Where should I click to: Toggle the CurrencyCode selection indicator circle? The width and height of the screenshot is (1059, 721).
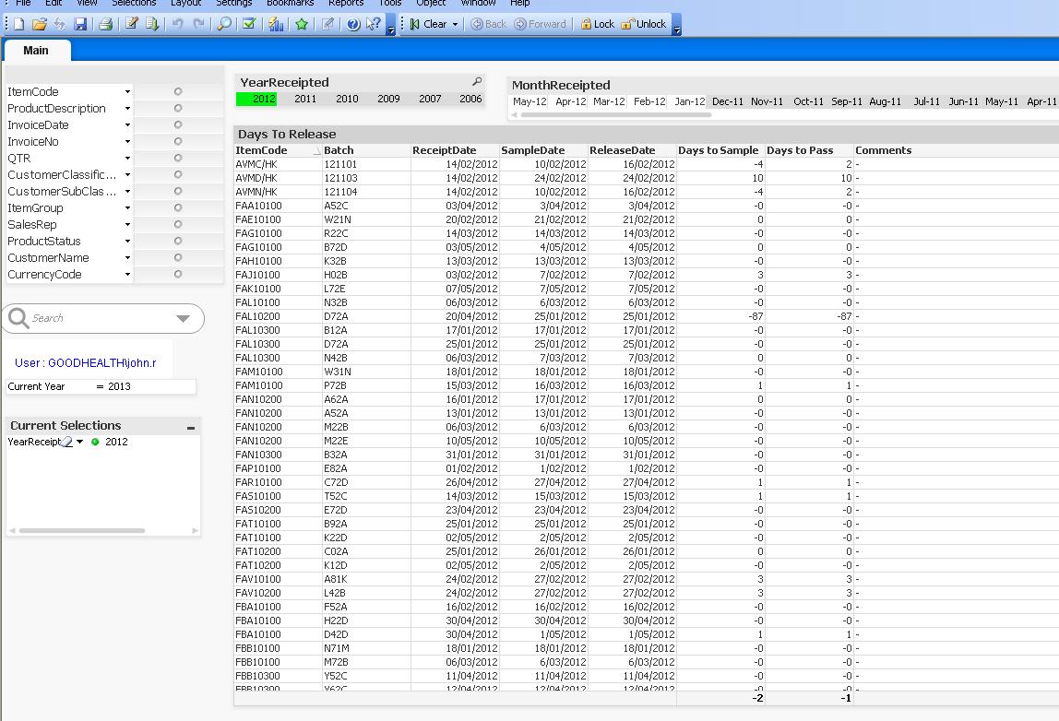(178, 274)
